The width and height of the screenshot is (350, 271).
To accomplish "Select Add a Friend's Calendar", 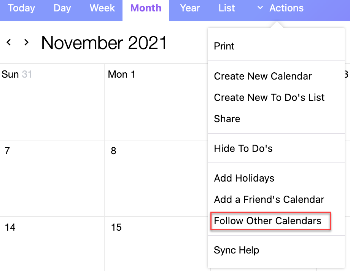I will pyautogui.click(x=269, y=199).
